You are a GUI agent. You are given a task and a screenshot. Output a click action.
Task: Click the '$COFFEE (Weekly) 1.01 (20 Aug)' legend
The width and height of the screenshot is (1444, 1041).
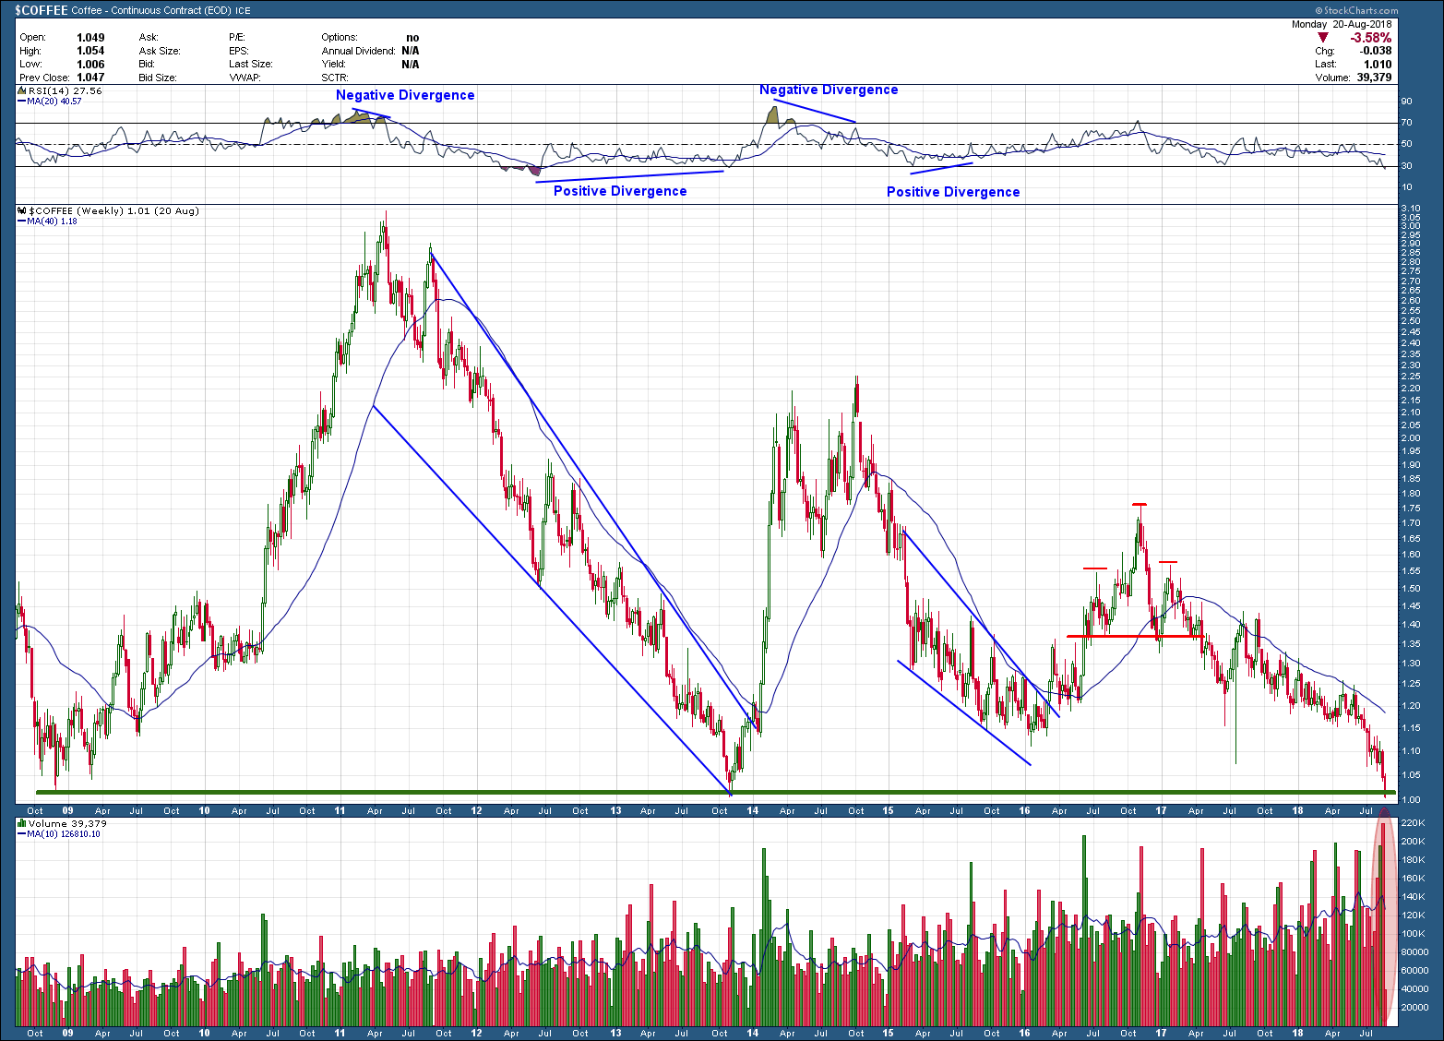113,210
